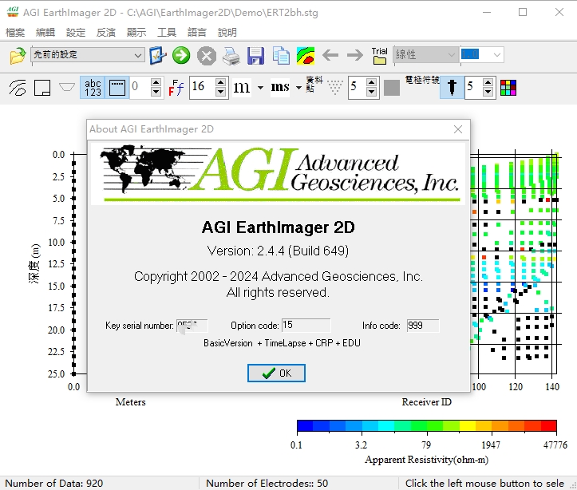The width and height of the screenshot is (577, 490).
Task: Save with the floppy disk icon
Action: [255, 56]
